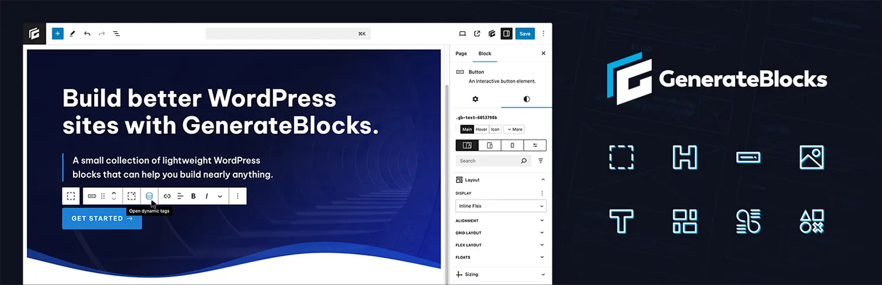
Task: Open the Inline Flex display dropdown
Action: click(501, 206)
